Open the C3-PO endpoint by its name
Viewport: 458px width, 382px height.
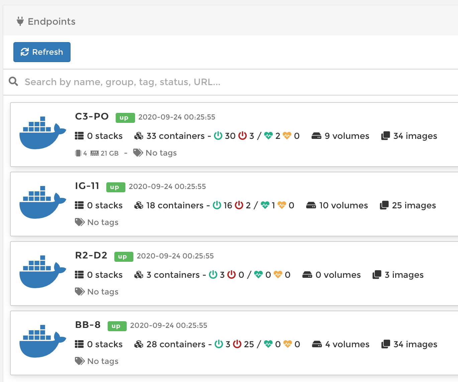tap(92, 117)
